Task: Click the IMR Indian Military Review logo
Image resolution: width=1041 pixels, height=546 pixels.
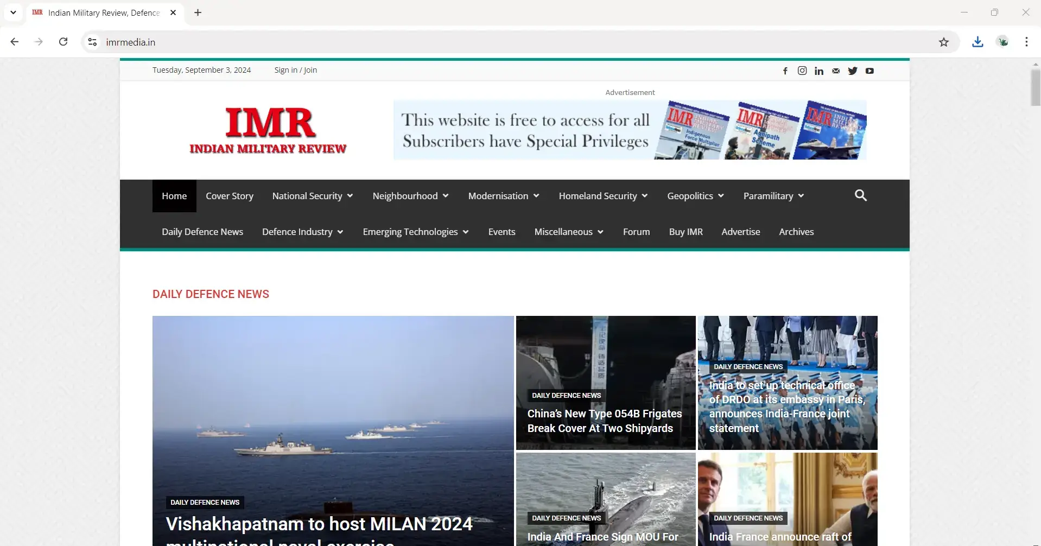Action: point(268,130)
